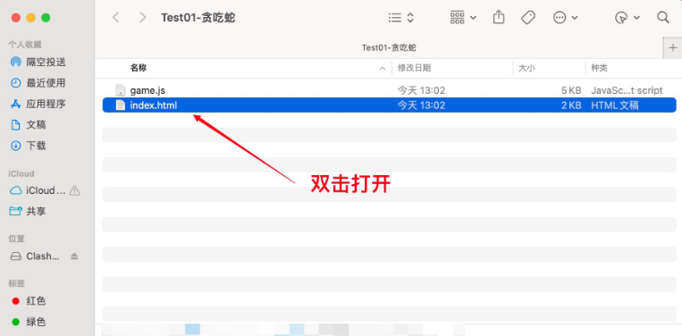Zoom the window with green button
Screen dimensions: 682x336
[46, 18]
